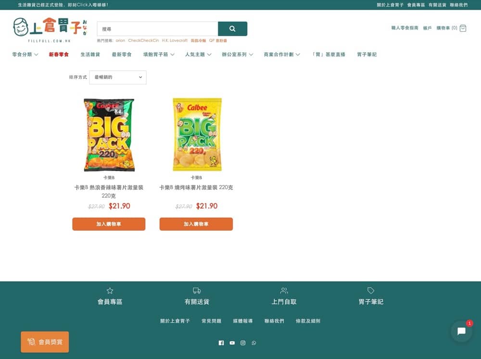Open the hot-spicy Calbee Big Pack image
481x359 pixels.
(x=109, y=135)
